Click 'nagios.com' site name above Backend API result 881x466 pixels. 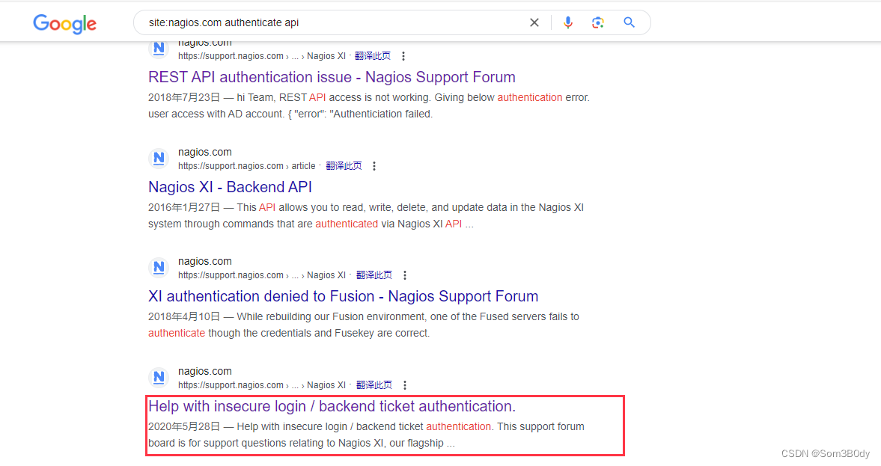[x=205, y=152]
